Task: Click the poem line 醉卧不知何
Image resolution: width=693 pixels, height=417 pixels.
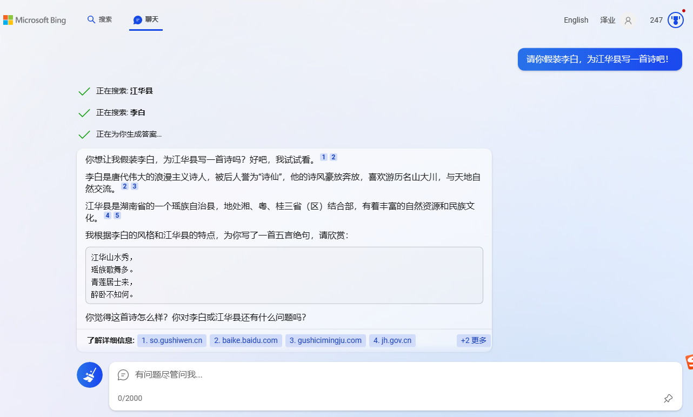Action: pyautogui.click(x=112, y=294)
